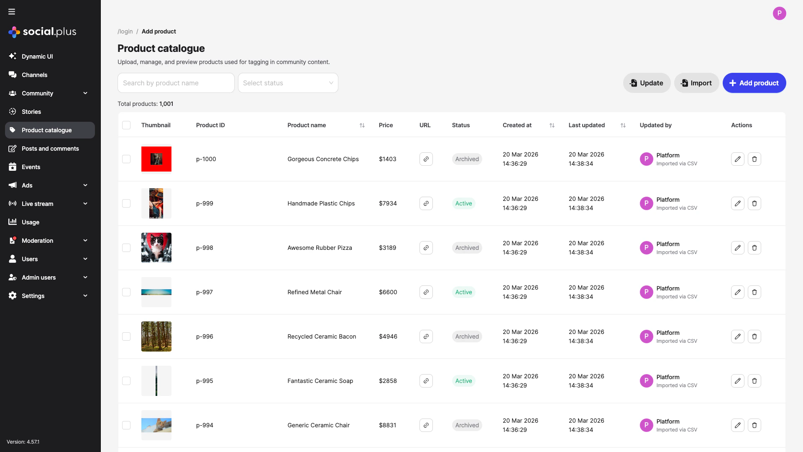Check the row checkbox for p-997

tap(126, 292)
